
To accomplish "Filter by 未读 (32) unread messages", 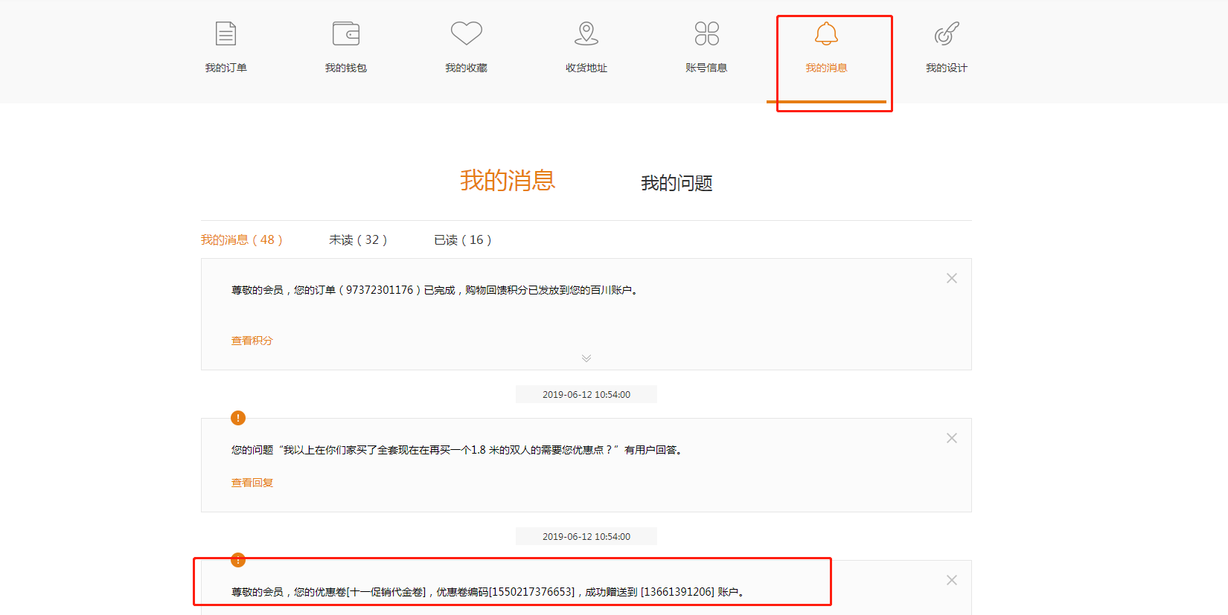I will pos(358,239).
